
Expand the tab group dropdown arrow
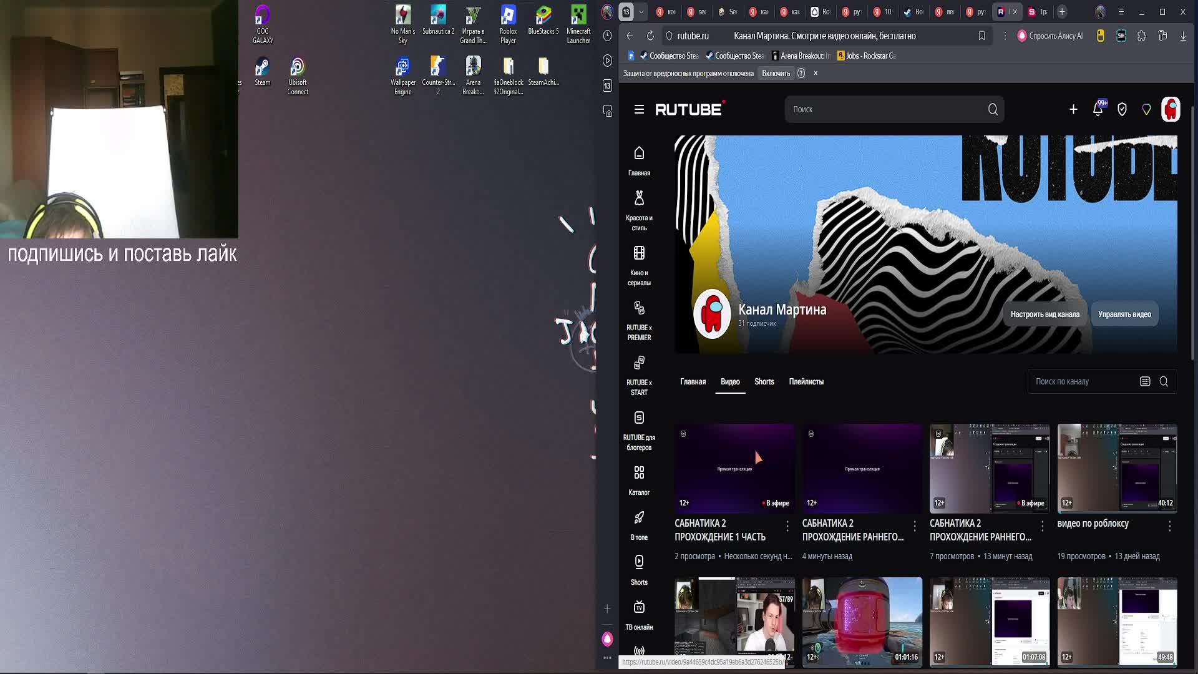pos(641,12)
